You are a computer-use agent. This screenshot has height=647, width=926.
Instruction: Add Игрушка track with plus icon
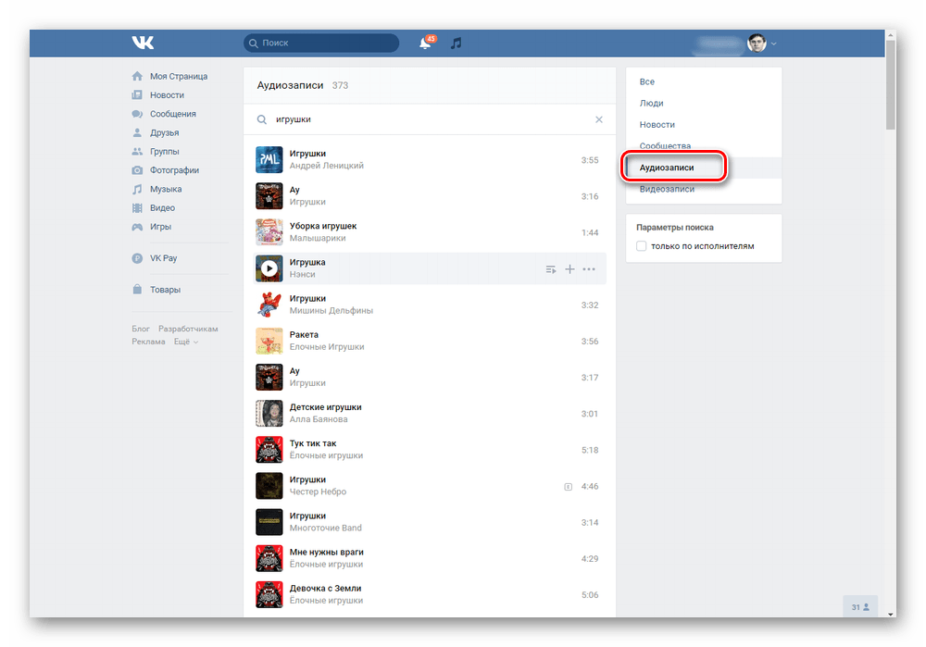point(569,269)
